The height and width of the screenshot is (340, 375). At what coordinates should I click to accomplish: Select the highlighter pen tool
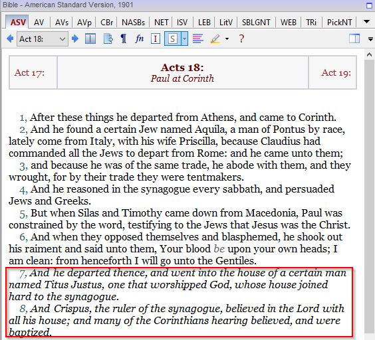coord(215,39)
